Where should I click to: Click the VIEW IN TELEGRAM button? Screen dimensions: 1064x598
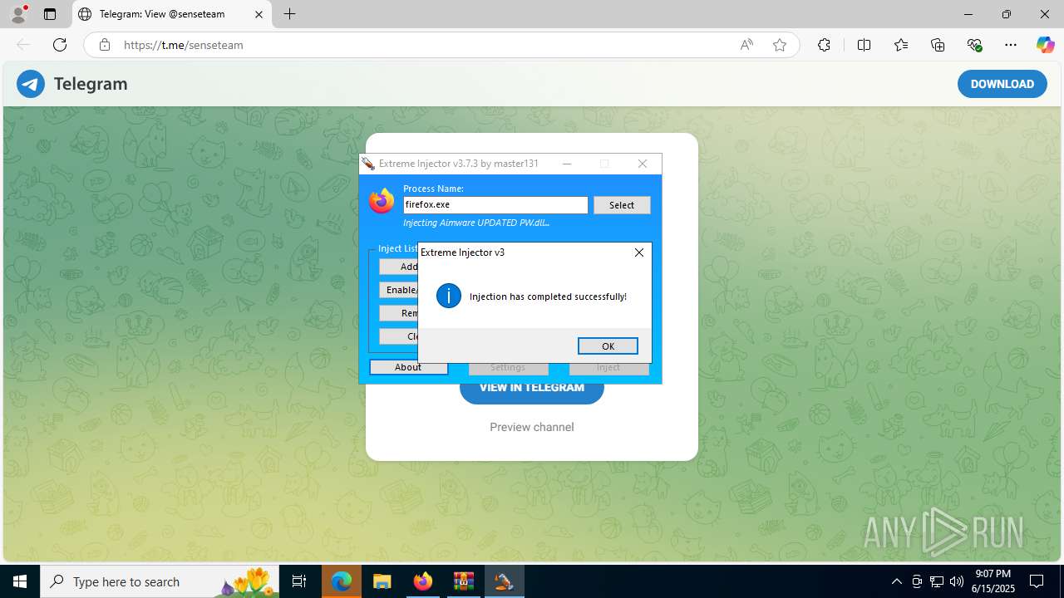point(532,388)
